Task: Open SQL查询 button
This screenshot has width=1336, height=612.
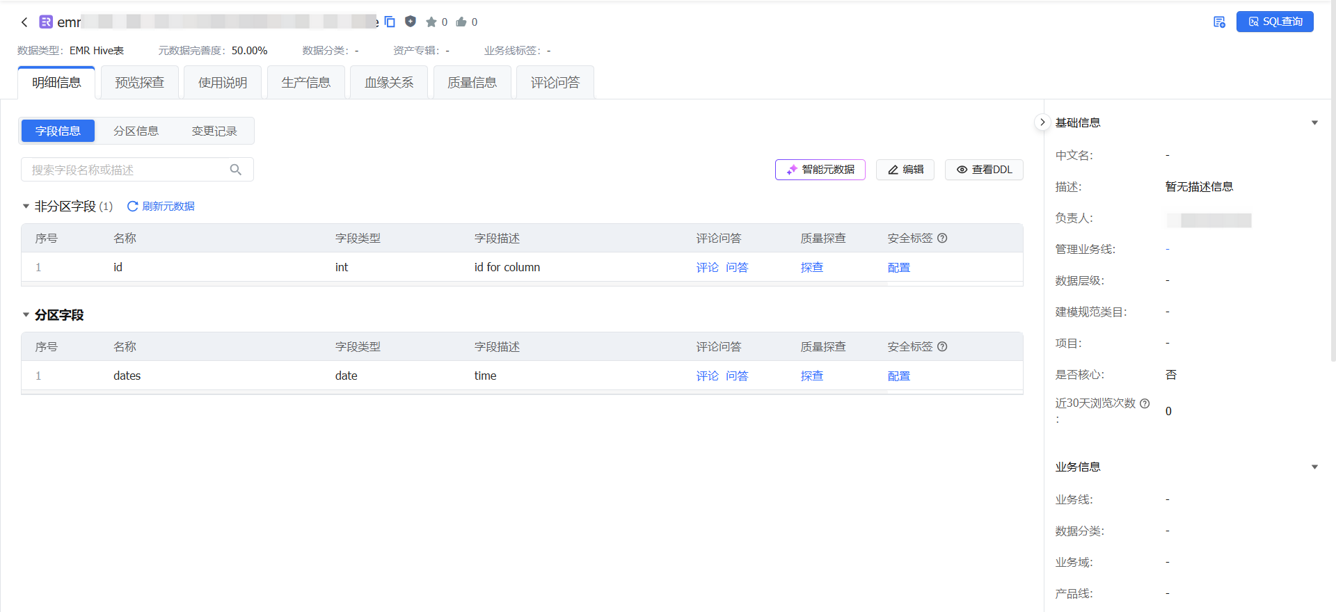Action: click(1275, 22)
